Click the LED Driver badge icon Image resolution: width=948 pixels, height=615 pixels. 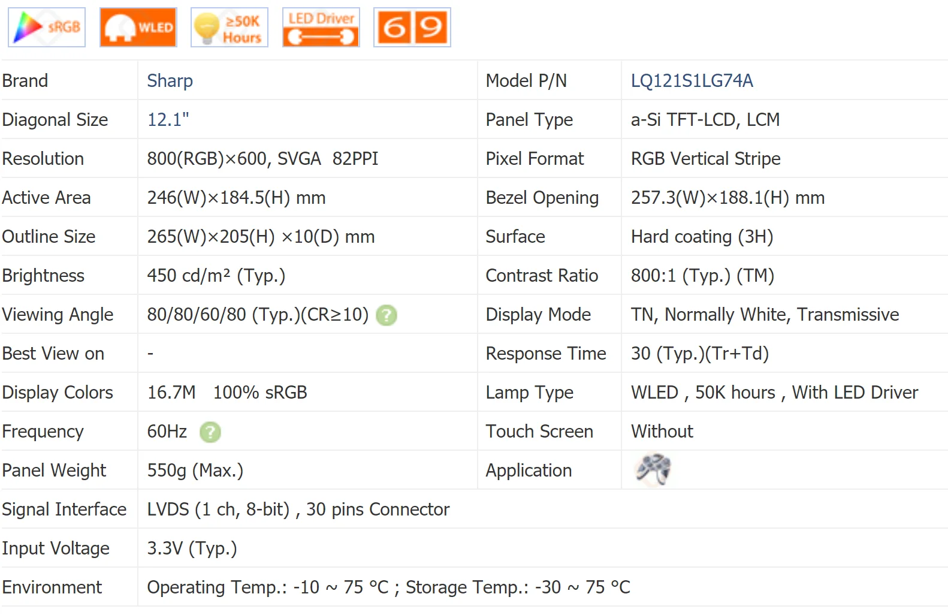tap(321, 27)
